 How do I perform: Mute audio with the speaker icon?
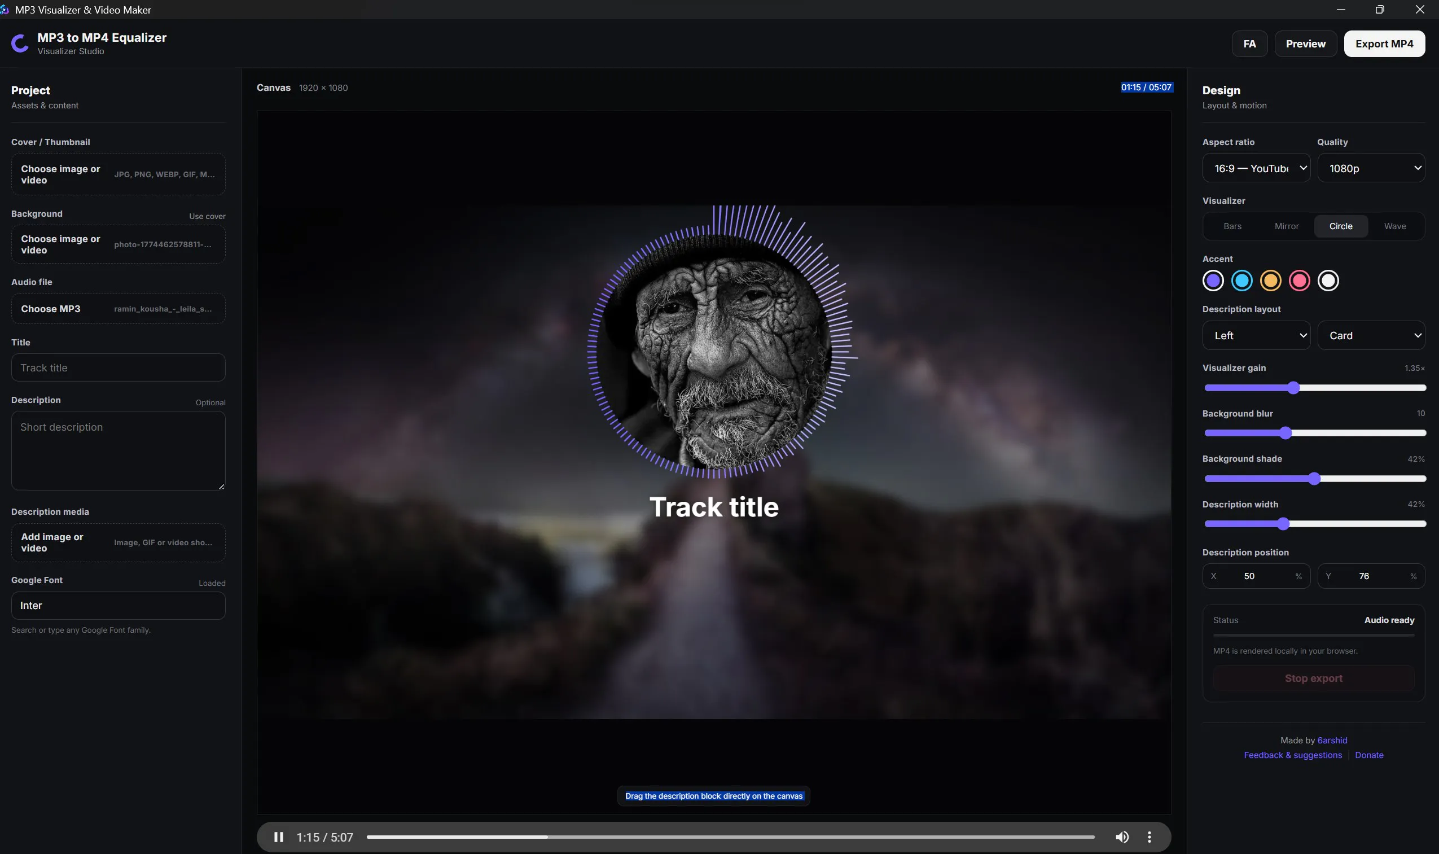coord(1121,837)
